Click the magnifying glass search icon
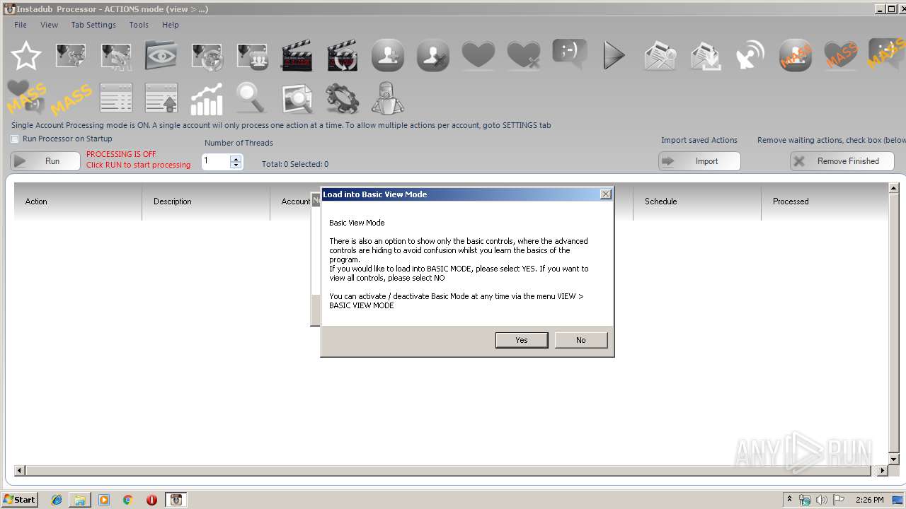The width and height of the screenshot is (906, 509). [x=251, y=98]
